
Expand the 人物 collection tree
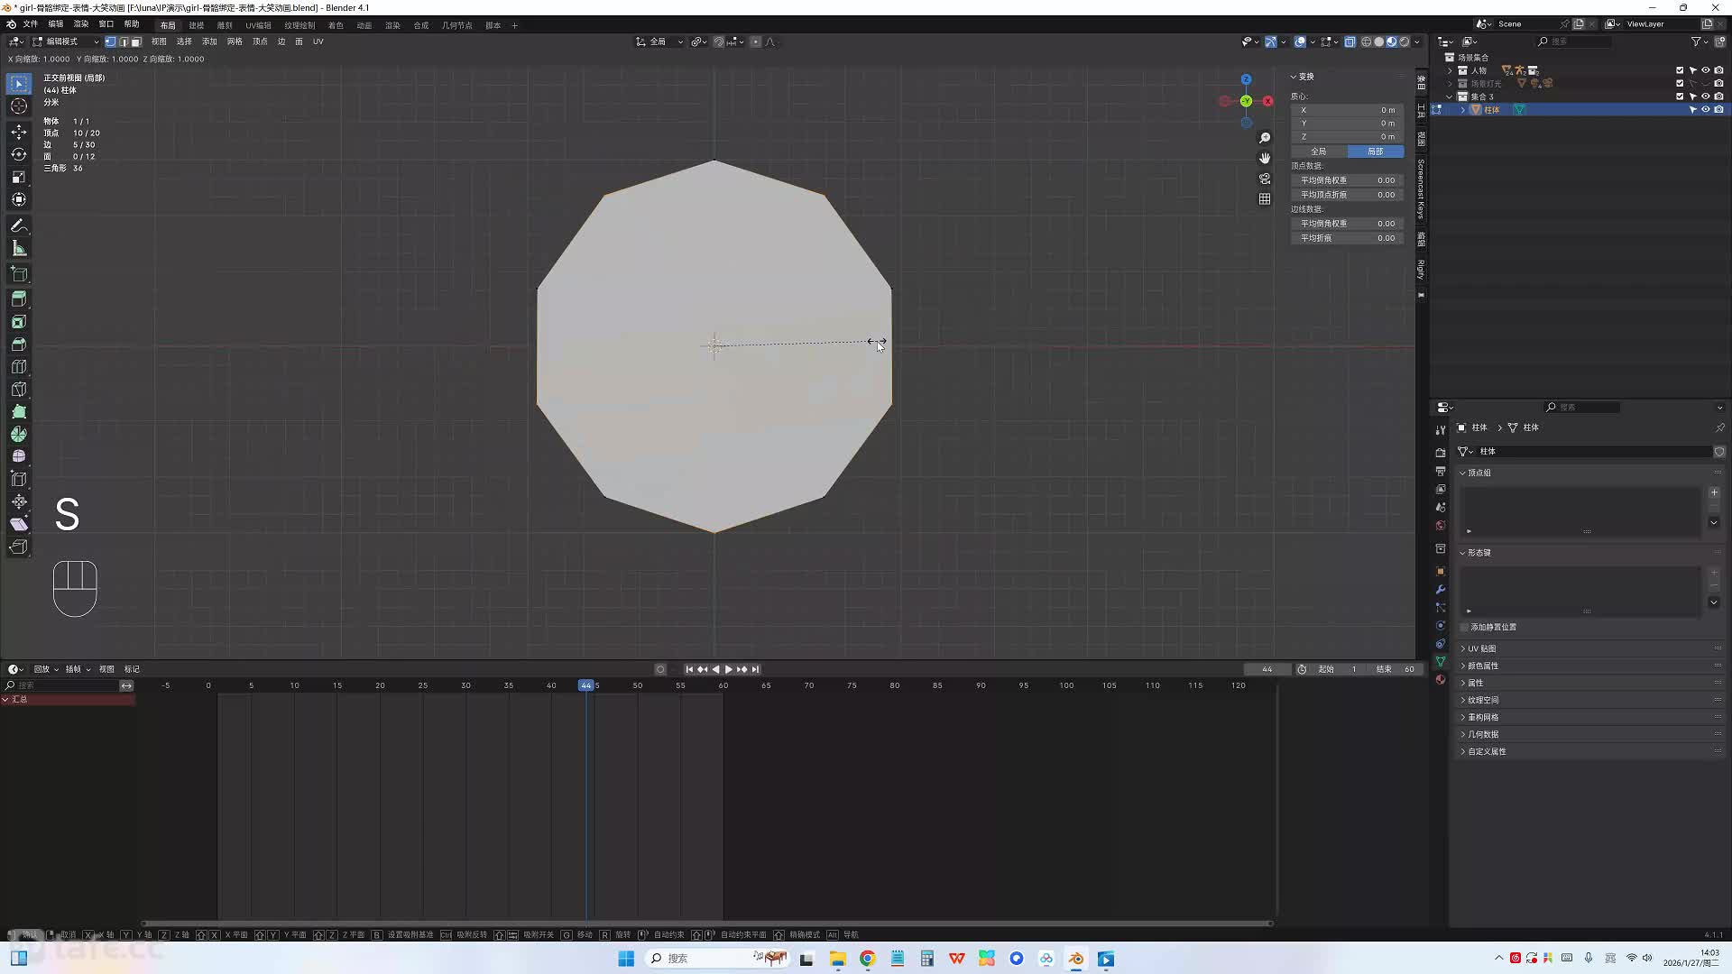coord(1451,70)
